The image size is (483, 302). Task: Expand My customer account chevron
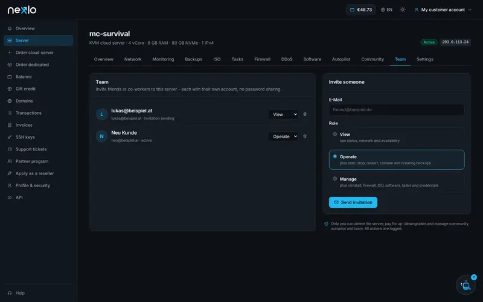pyautogui.click(x=470, y=10)
